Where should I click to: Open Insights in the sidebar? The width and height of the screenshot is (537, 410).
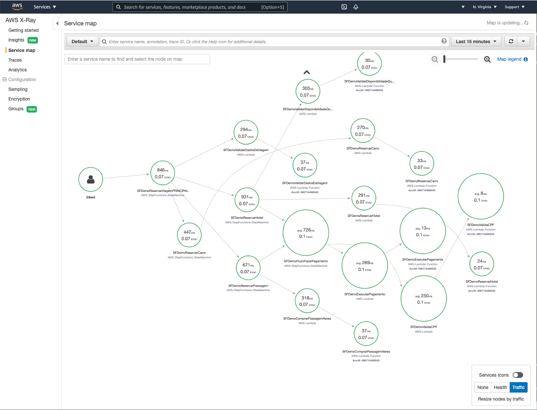click(x=16, y=40)
